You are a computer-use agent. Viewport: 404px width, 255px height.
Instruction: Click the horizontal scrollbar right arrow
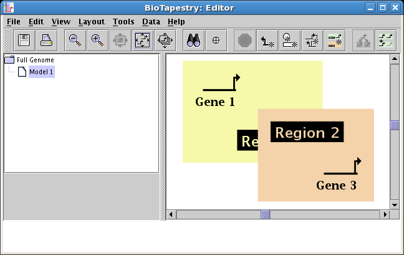[x=385, y=214]
